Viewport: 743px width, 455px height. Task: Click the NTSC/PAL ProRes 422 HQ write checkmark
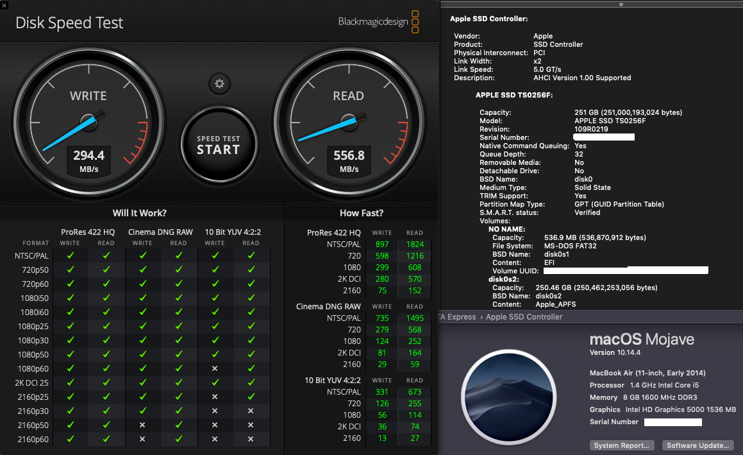[x=70, y=255]
